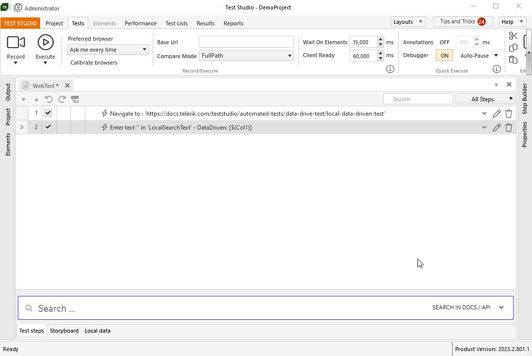Open Preferred browser dropdown

(x=108, y=50)
